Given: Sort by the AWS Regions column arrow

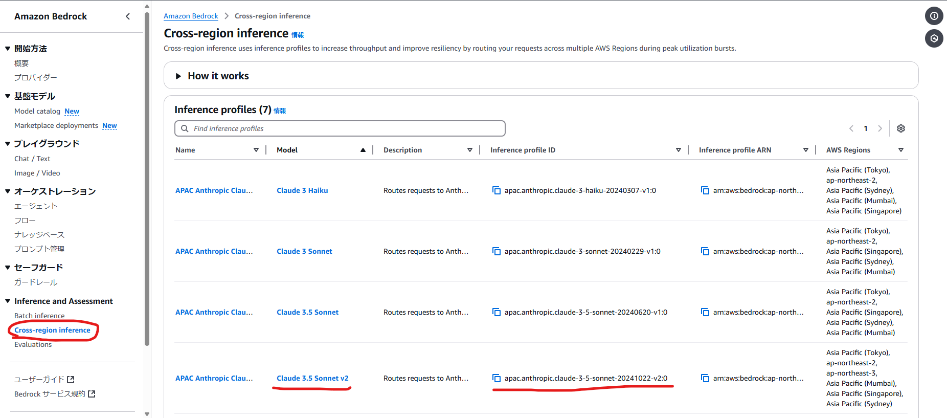Looking at the screenshot, I should pyautogui.click(x=901, y=150).
